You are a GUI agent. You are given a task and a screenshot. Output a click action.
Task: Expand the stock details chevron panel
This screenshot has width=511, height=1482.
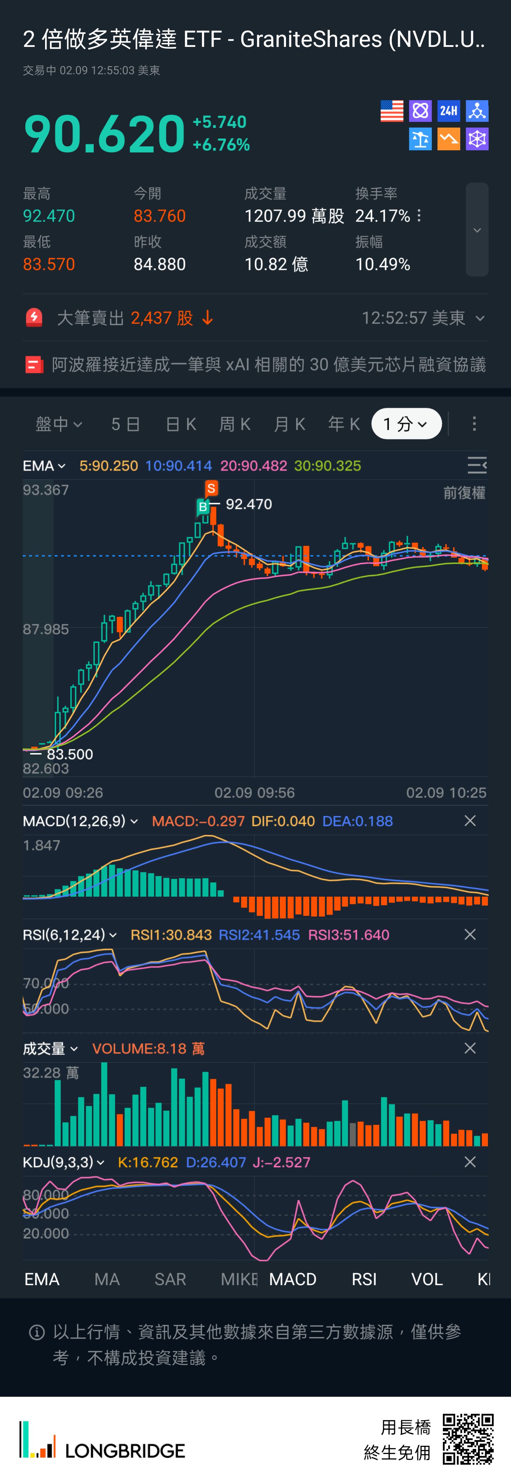click(477, 230)
